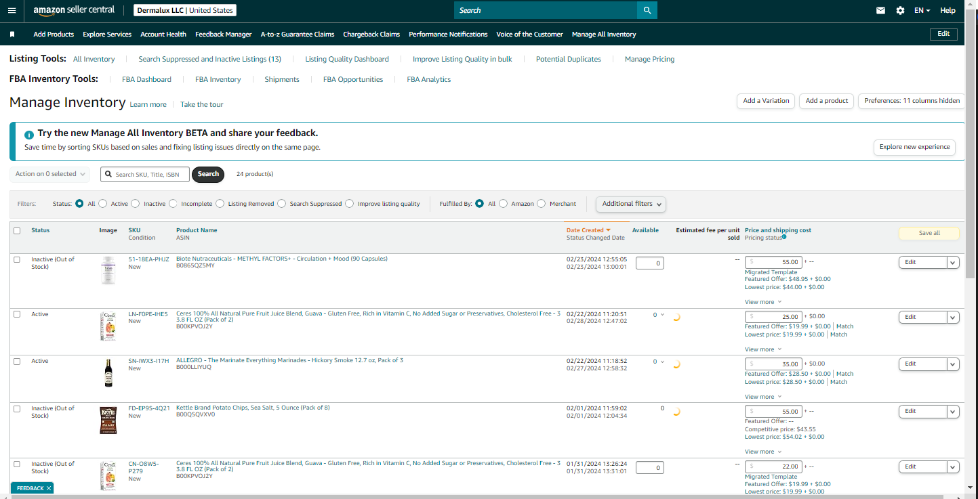Select the Active status filter
Viewport: 978px width, 499px height.
tap(103, 203)
